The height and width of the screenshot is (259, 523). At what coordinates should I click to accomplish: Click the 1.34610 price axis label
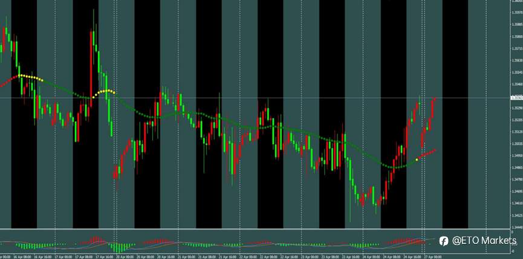click(x=517, y=203)
